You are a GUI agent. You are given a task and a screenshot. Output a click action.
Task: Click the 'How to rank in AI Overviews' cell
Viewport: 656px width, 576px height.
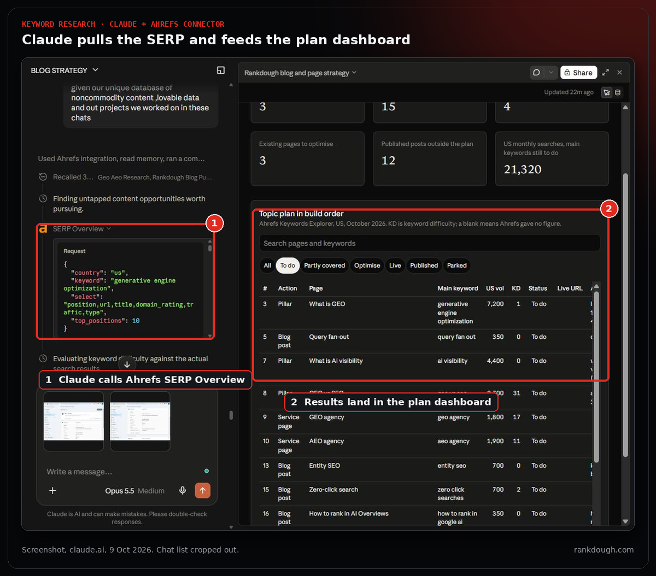point(349,514)
